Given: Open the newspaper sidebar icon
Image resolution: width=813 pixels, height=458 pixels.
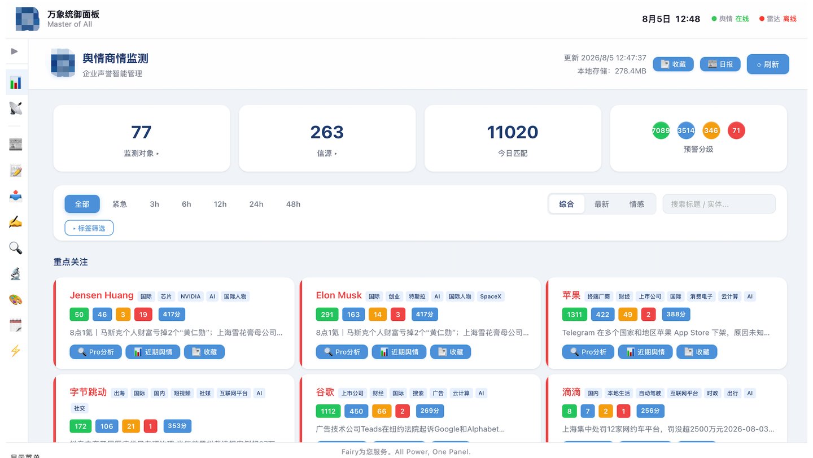Looking at the screenshot, I should click(x=16, y=145).
